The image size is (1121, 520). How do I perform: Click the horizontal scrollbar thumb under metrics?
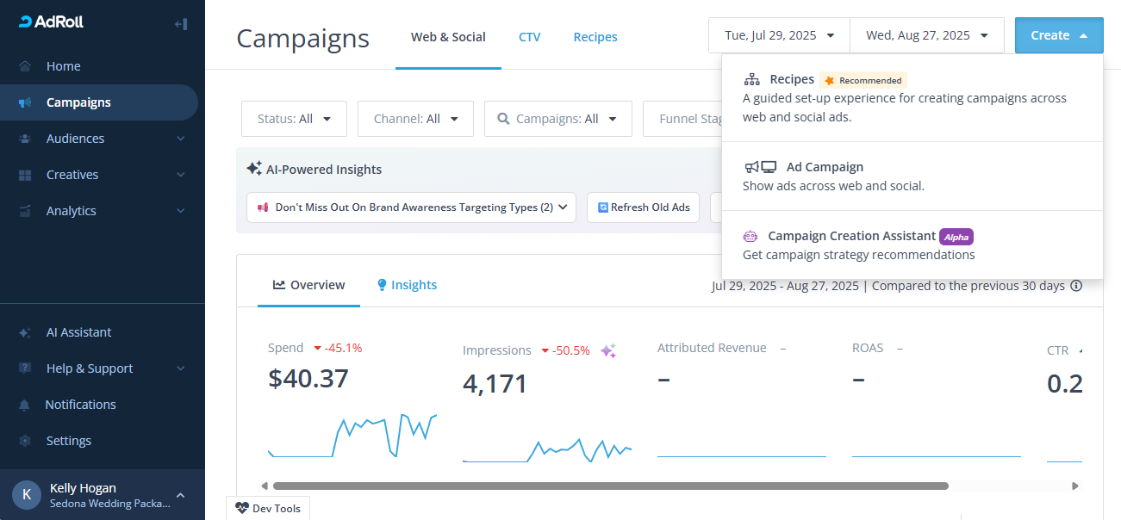611,486
